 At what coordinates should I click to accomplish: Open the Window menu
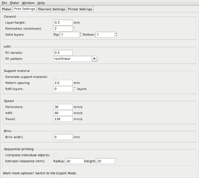28,3
